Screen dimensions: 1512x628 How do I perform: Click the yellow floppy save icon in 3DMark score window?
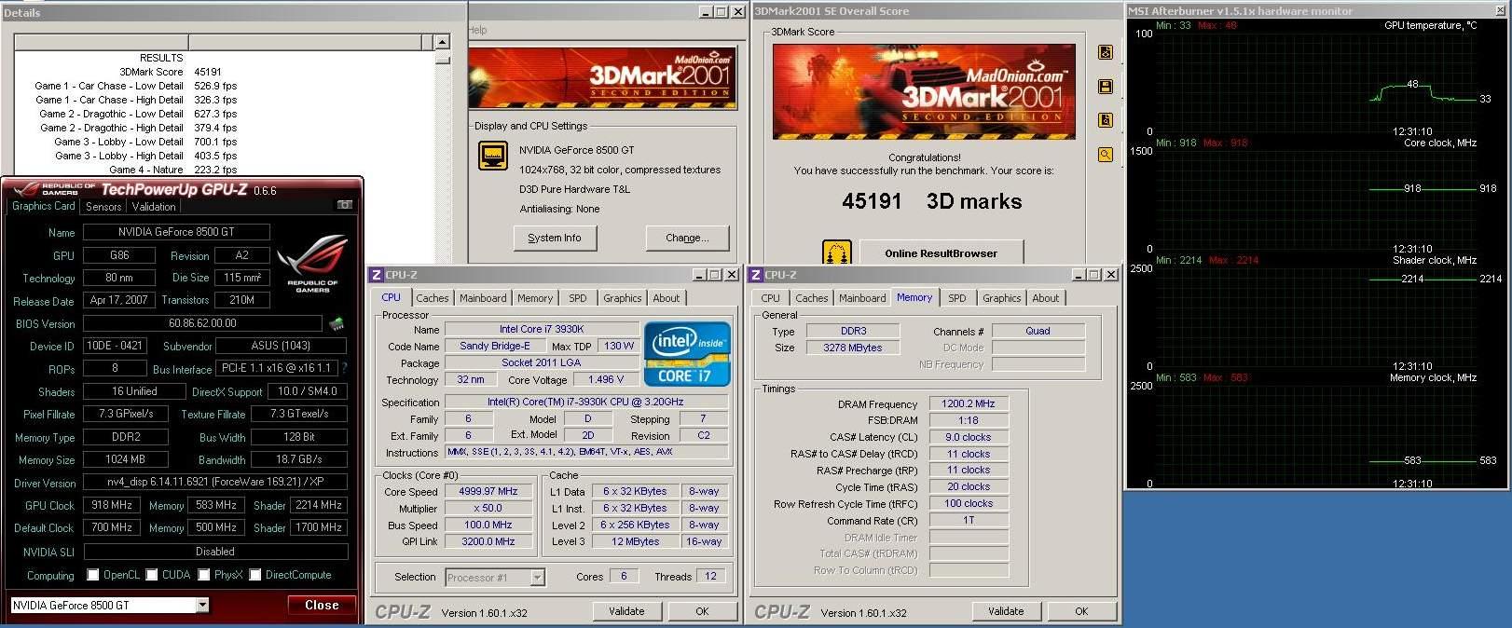click(1106, 87)
